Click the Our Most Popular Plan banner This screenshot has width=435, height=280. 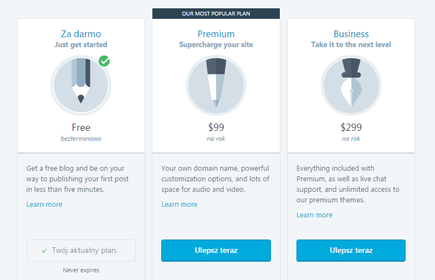[x=216, y=13]
